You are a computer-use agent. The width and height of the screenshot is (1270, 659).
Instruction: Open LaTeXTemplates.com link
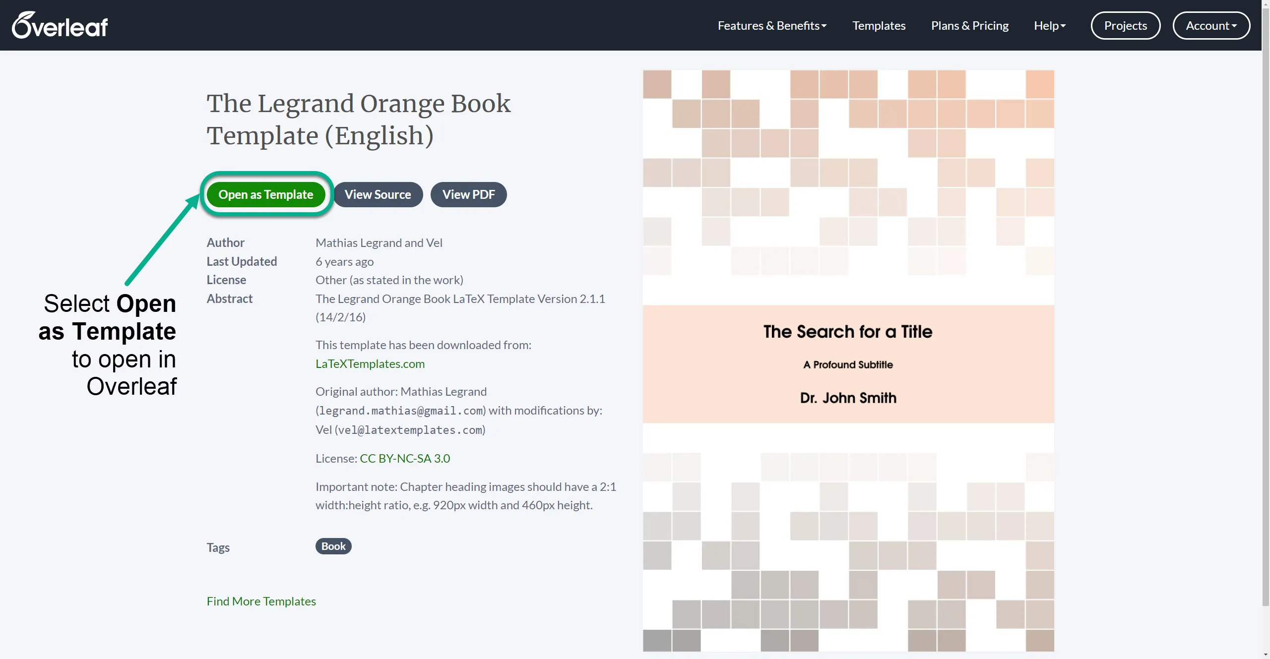pyautogui.click(x=370, y=363)
